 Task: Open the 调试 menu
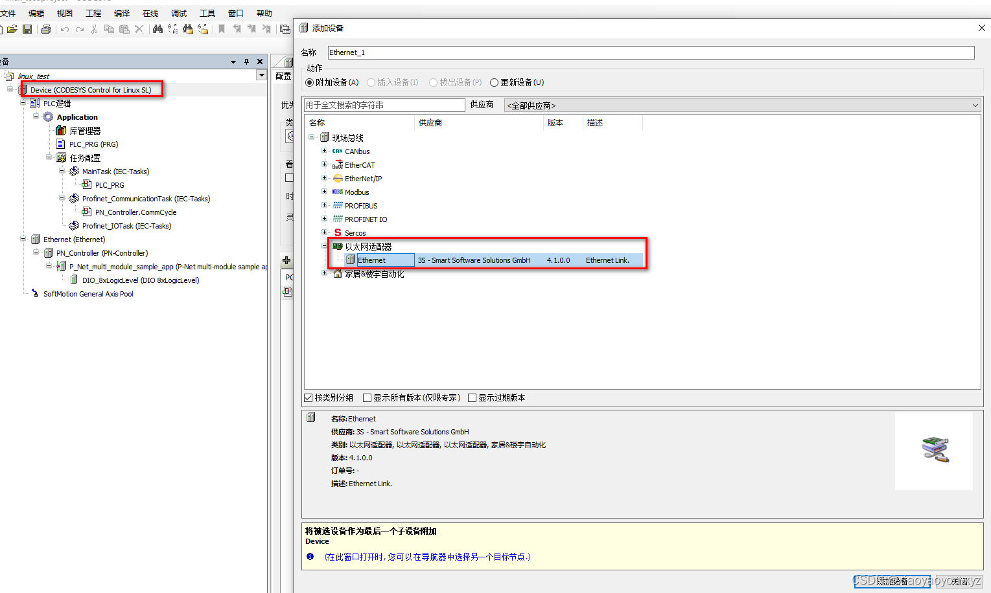pos(179,13)
